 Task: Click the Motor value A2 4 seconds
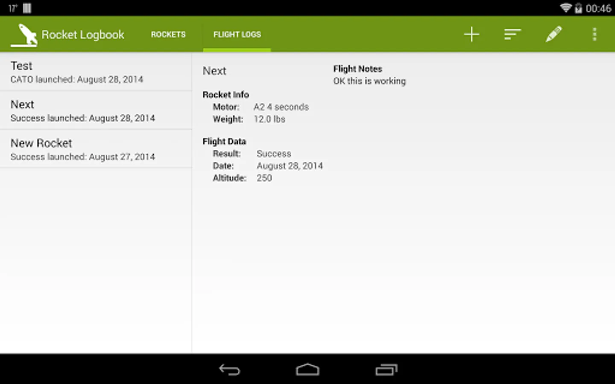[x=281, y=107]
